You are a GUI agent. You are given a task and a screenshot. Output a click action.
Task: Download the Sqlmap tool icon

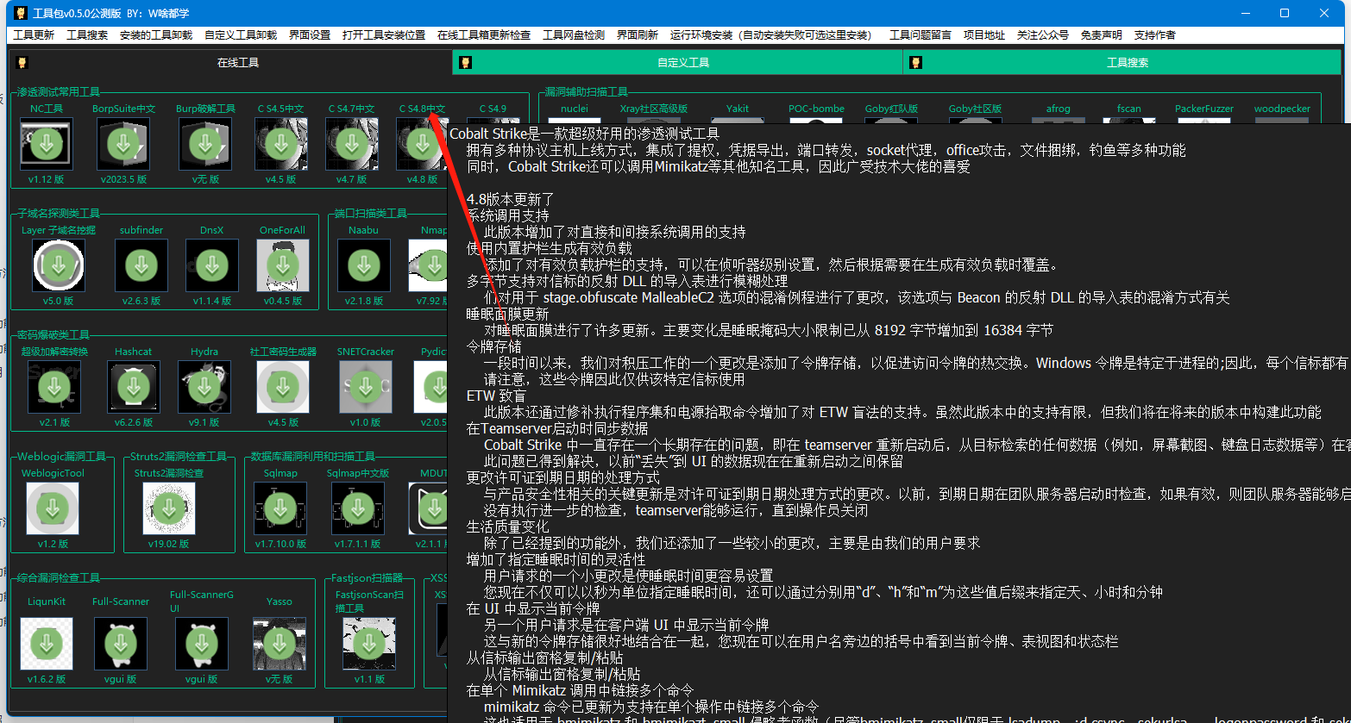click(x=280, y=508)
